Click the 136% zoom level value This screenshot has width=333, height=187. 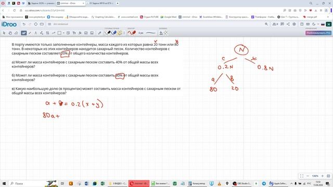point(315,176)
